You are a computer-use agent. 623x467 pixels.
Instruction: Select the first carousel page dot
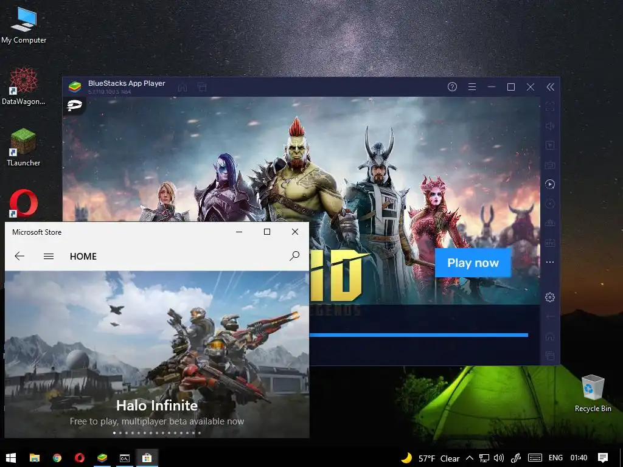[114, 433]
